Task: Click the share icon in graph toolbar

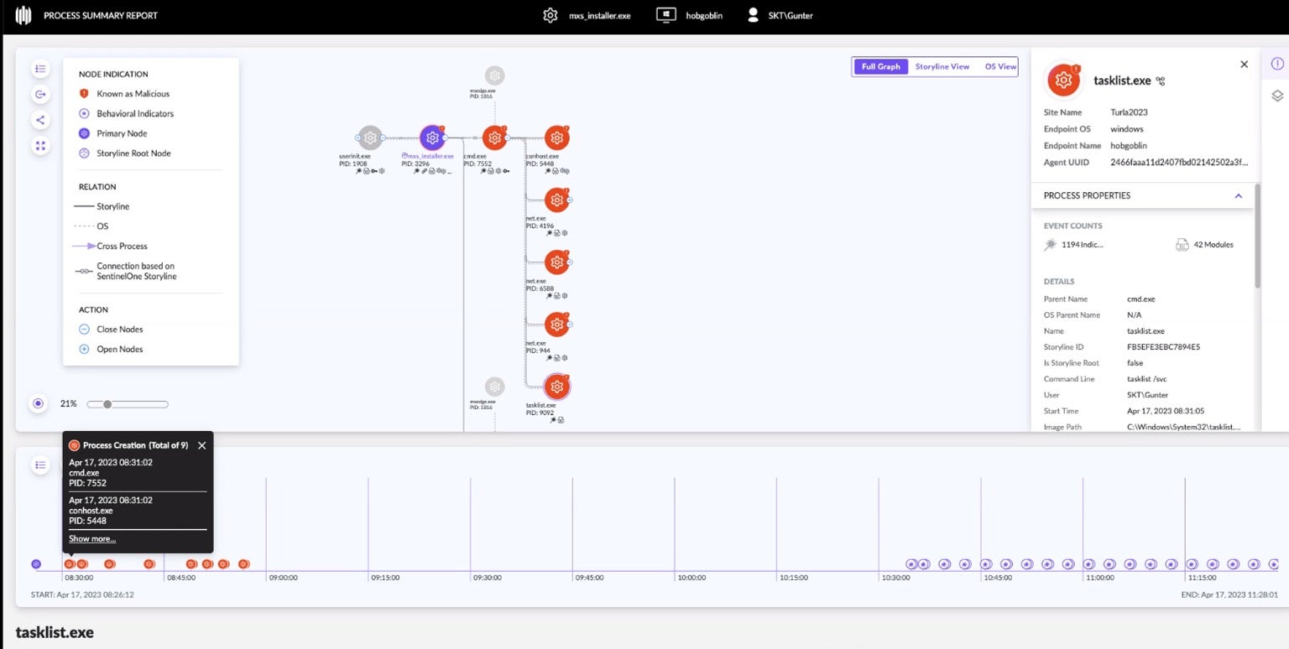Action: (40, 120)
